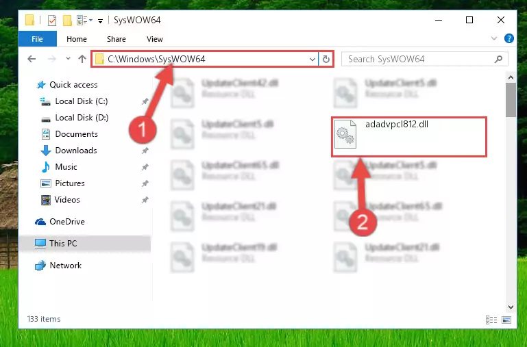Screen dimensions: 527x347
Task: Open Documents in the navigation pane
Action: (x=76, y=134)
